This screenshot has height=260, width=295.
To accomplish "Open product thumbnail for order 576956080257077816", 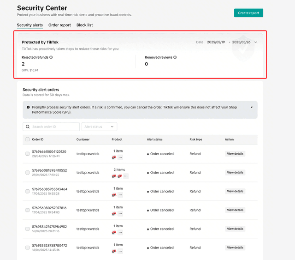I will (x=114, y=214).
